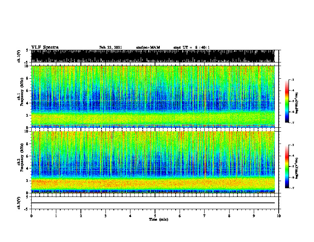
Task: Click the time axis tick label "0"
Action: [x=31, y=216]
